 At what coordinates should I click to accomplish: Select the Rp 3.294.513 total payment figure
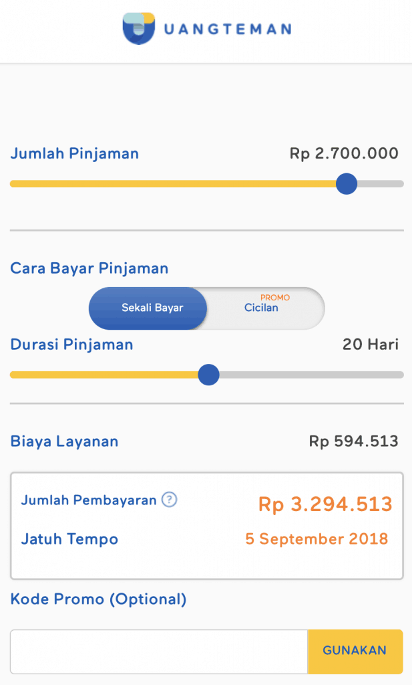coord(325,504)
